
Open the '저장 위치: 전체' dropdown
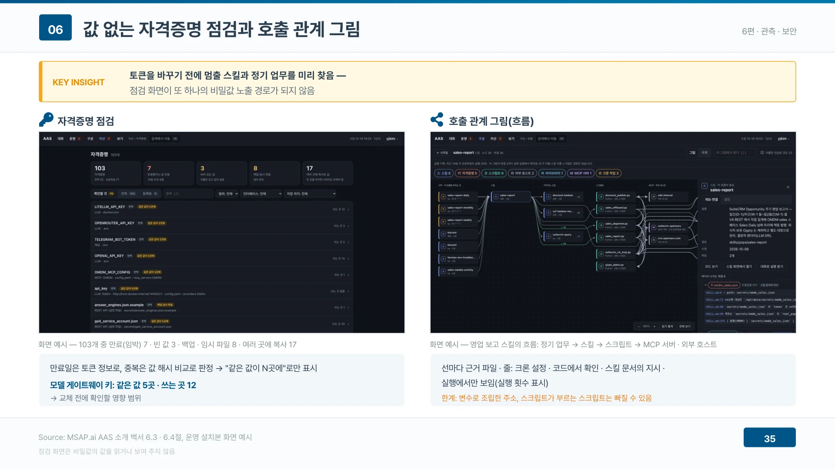click(x=311, y=194)
